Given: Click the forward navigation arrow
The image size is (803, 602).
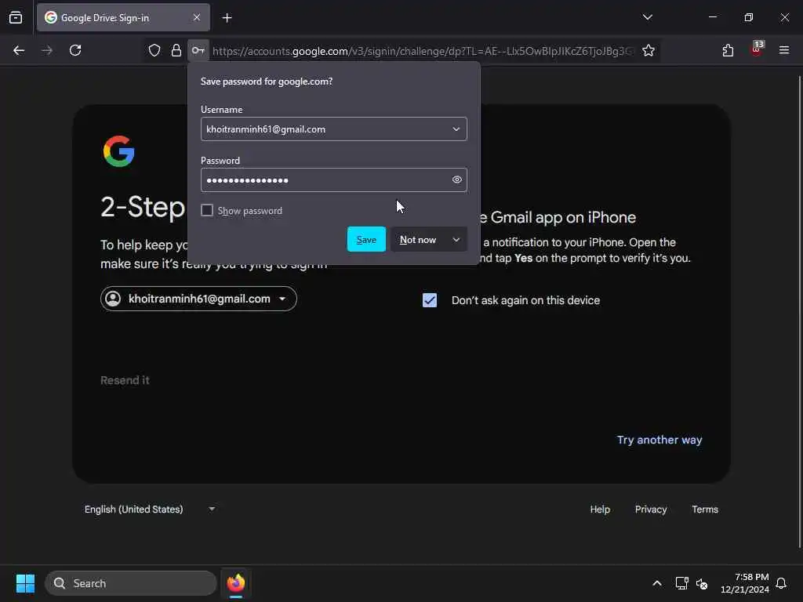Looking at the screenshot, I should click(x=46, y=50).
